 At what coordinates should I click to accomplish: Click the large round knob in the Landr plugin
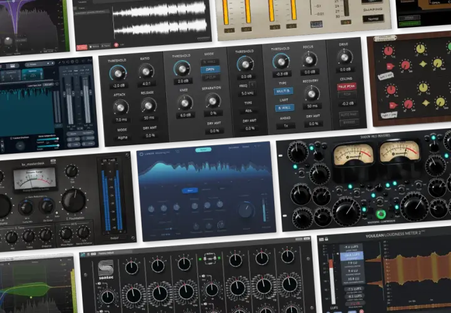tap(246, 210)
